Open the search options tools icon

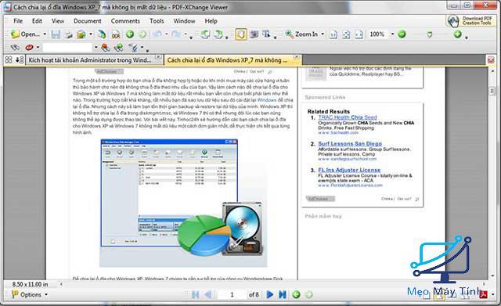tap(133, 48)
